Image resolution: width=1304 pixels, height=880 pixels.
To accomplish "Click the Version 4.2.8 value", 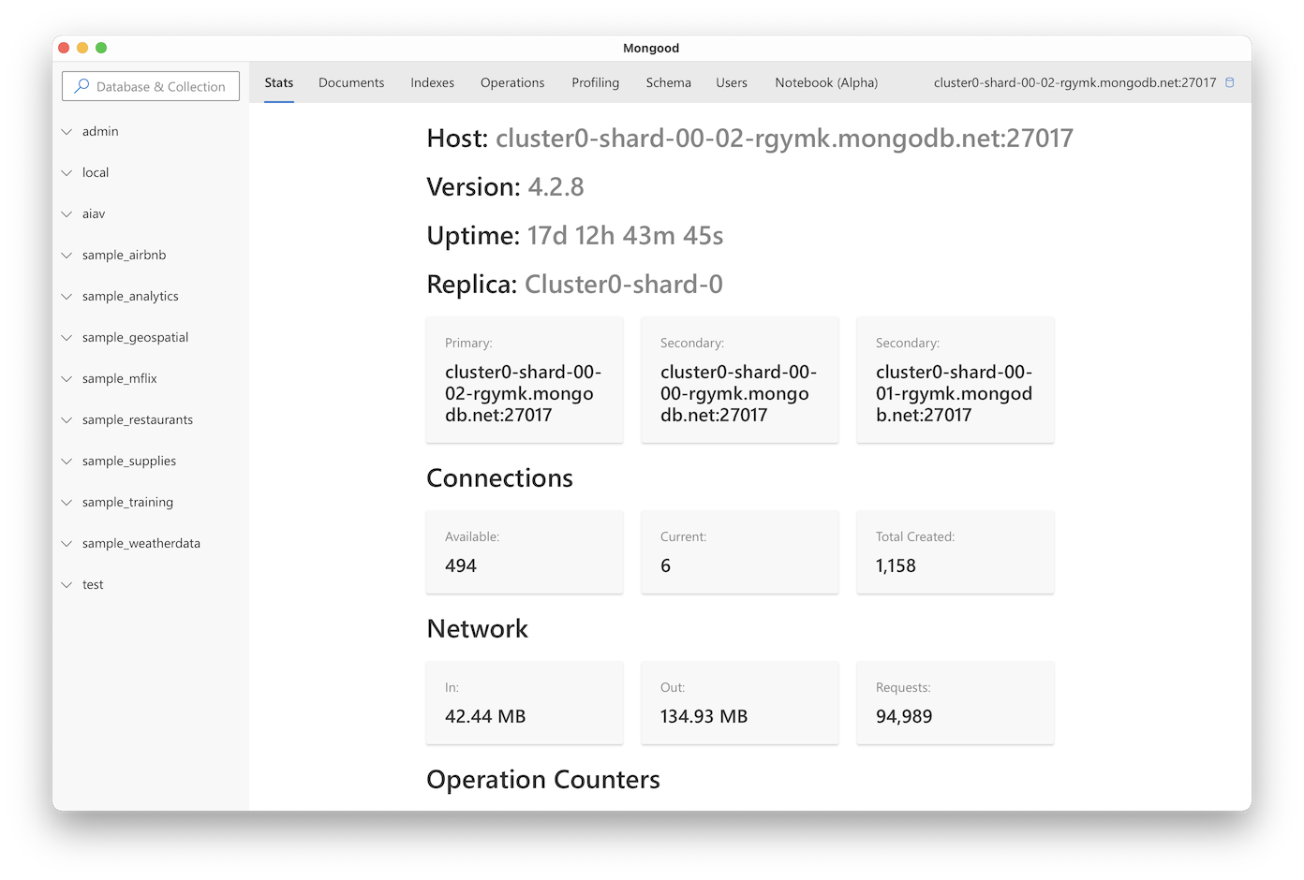I will [556, 187].
